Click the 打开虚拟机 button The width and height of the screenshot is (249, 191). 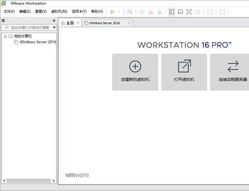tap(184, 72)
